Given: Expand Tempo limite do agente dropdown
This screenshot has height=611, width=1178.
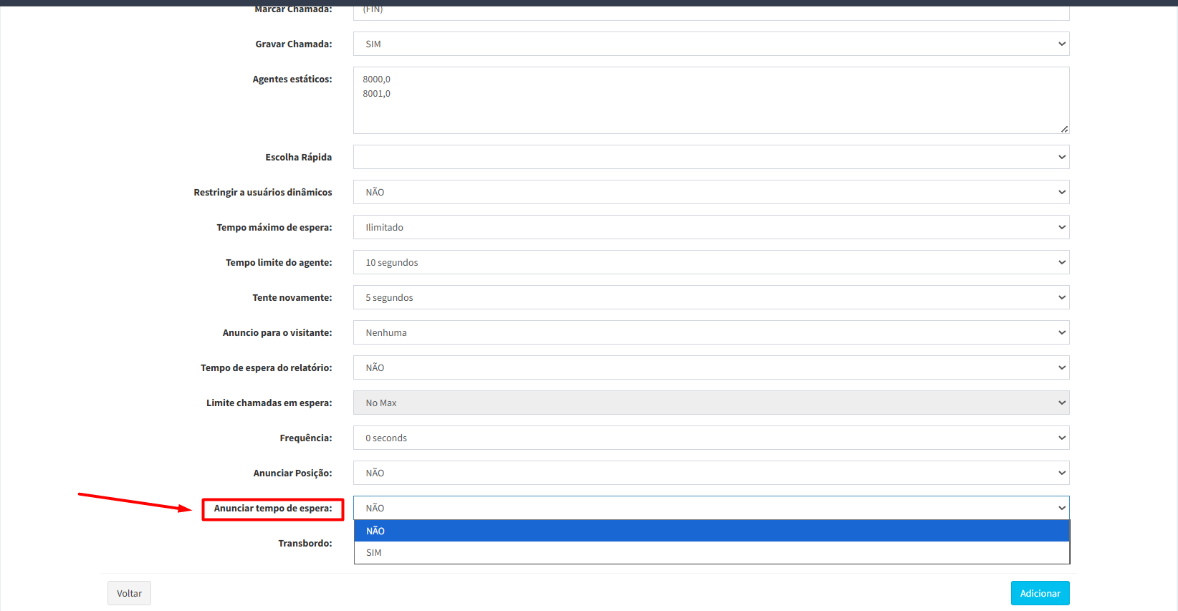Looking at the screenshot, I should tap(710, 262).
